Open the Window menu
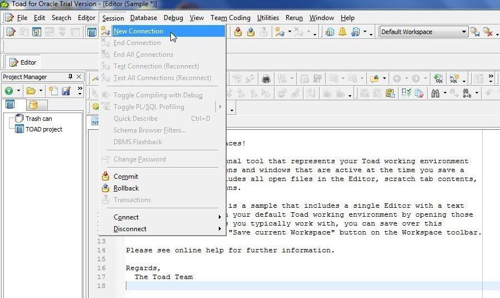500x298 pixels. [x=321, y=18]
